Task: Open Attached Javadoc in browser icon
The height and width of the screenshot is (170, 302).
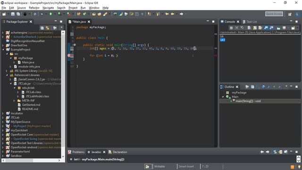Action: point(285,152)
